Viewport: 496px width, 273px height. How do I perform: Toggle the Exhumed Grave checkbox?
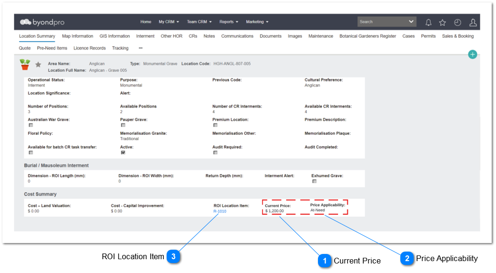point(315,181)
